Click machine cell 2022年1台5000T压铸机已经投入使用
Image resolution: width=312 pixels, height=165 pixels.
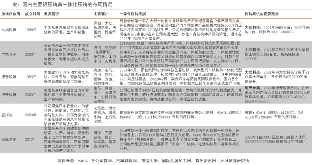tap(276, 139)
